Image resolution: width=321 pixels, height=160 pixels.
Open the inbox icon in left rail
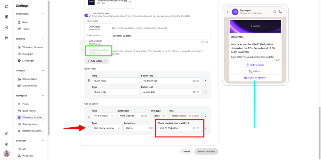point(7,7)
